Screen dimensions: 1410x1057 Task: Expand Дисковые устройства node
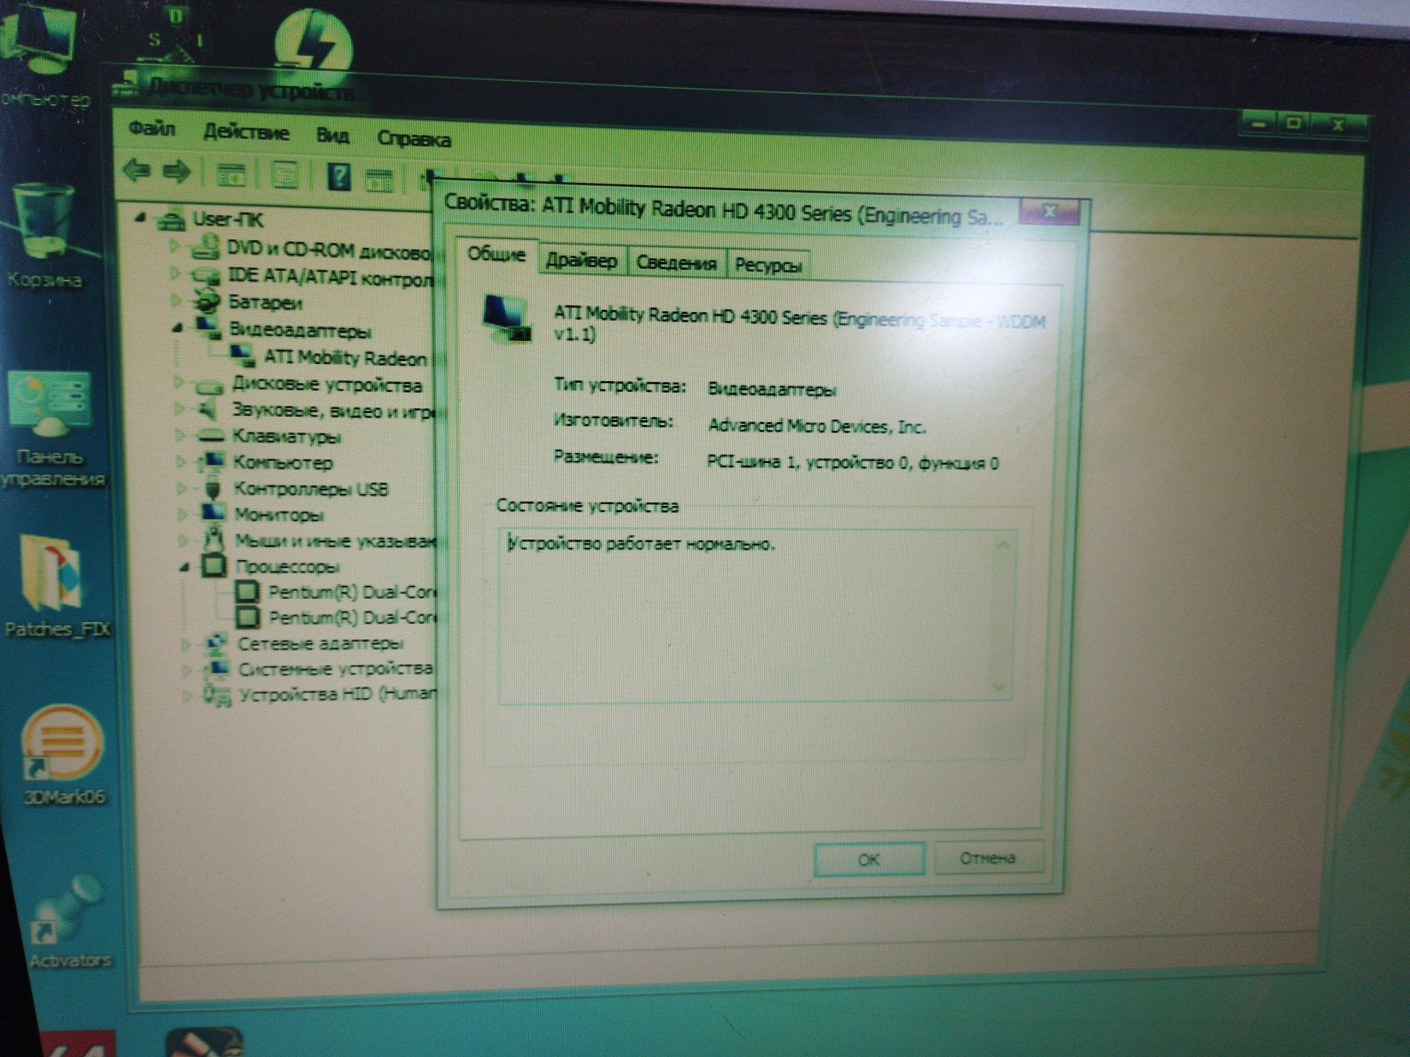[x=178, y=382]
